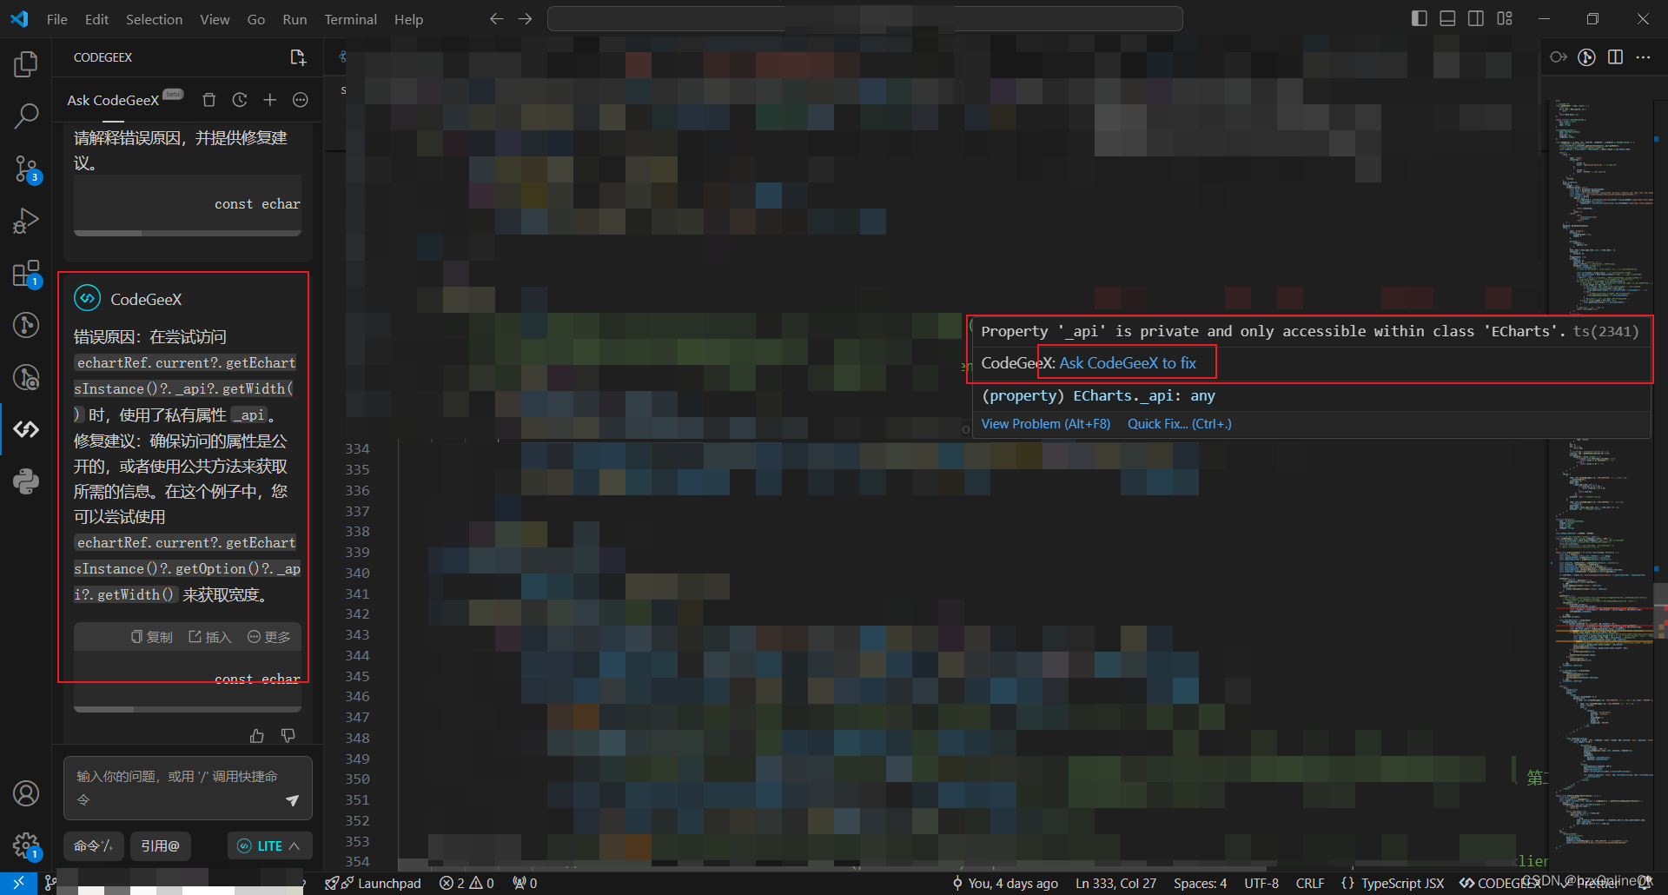1668x895 pixels.
Task: Open the File menu
Action: 57,19
